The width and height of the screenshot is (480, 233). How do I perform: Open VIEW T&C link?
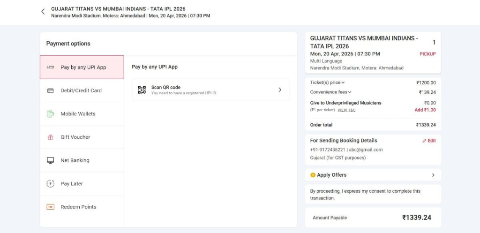[x=346, y=110]
